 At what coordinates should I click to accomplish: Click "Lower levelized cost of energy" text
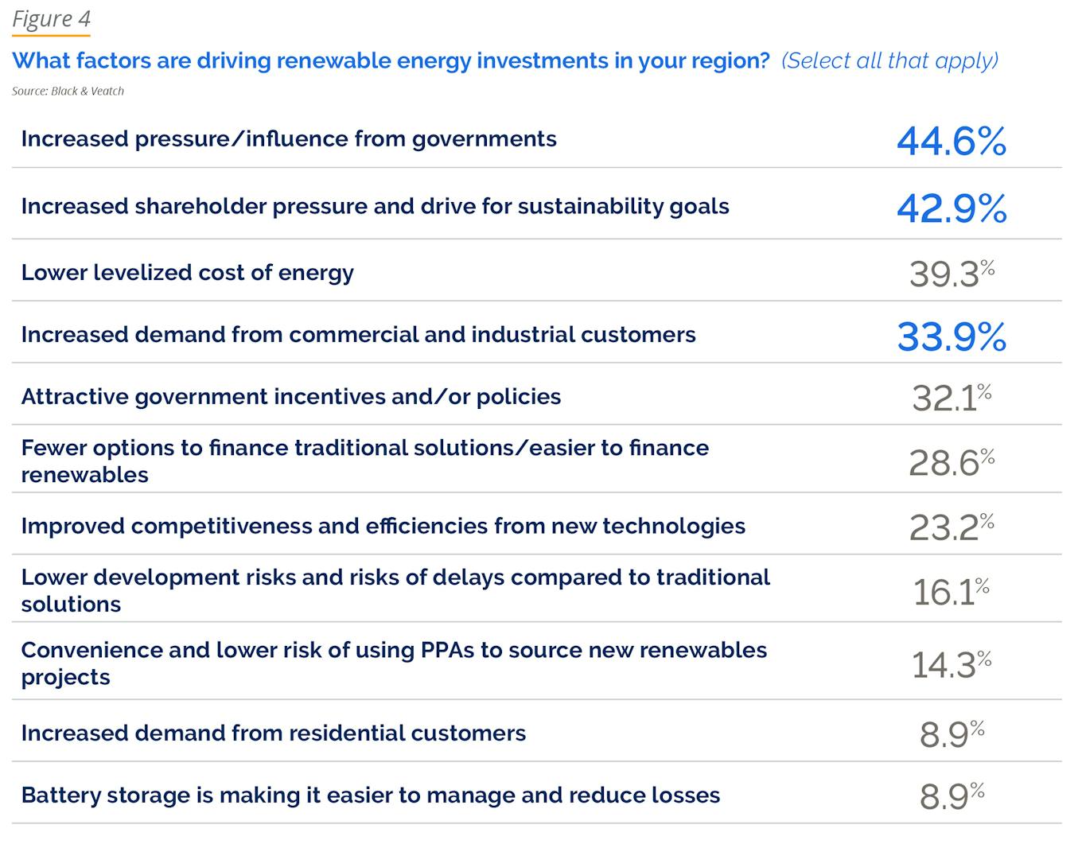coord(187,273)
